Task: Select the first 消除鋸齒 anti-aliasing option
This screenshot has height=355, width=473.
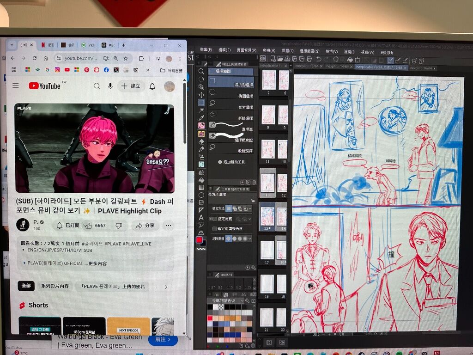Action: pos(229,239)
